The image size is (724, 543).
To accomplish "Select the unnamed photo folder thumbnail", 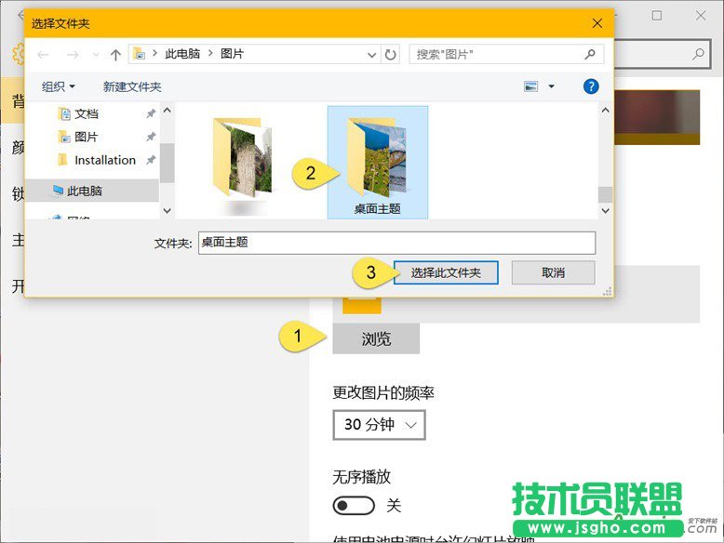I will coord(243,160).
